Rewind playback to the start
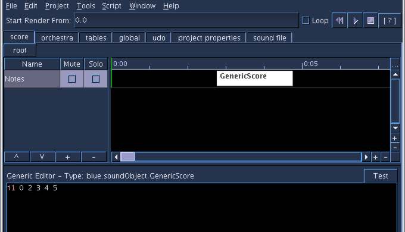 point(339,20)
